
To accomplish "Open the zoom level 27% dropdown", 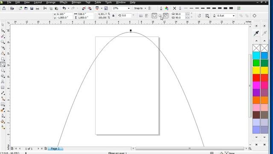I will (129, 8).
